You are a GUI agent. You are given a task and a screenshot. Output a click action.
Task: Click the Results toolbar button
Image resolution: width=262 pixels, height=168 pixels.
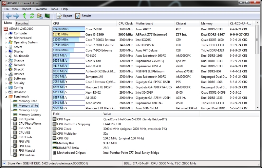(83, 16)
